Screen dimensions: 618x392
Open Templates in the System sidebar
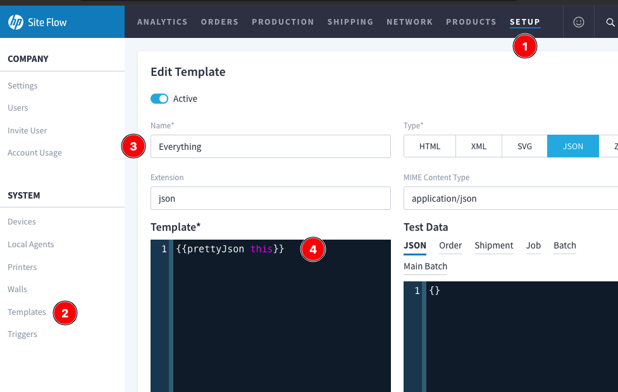coord(27,312)
